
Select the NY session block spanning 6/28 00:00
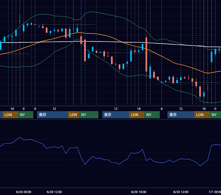25,115
